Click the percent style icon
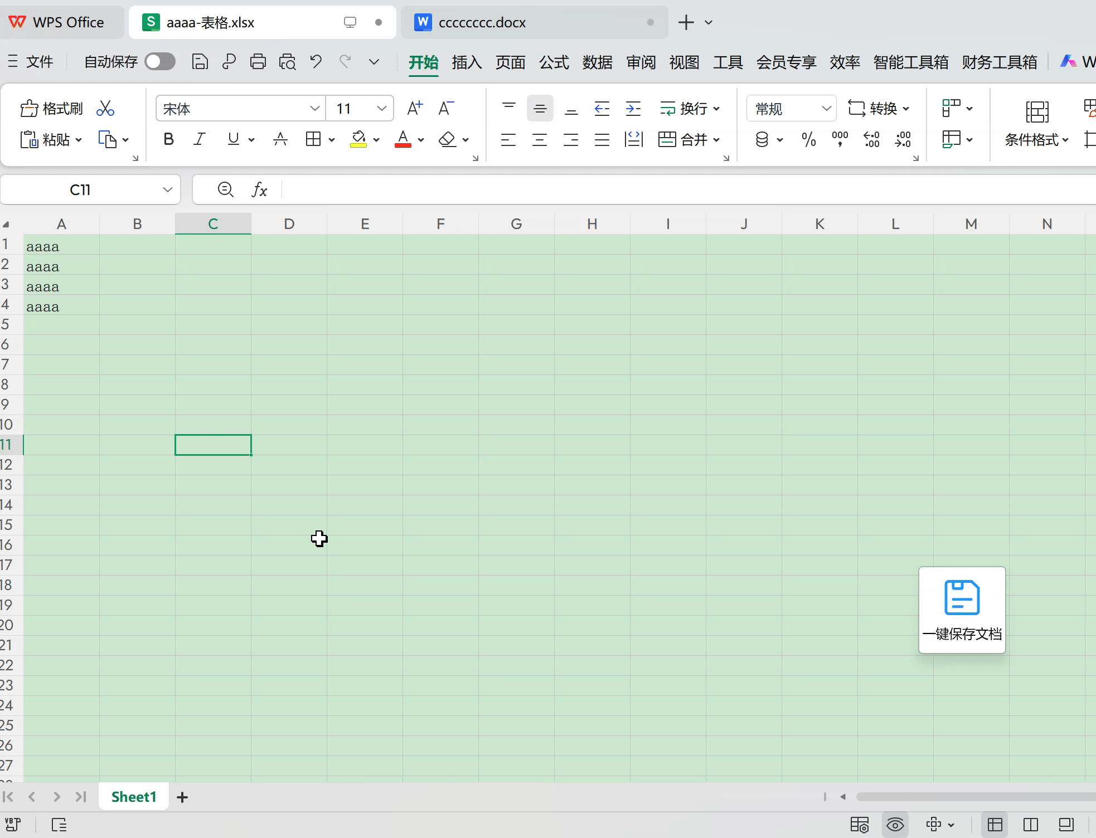 pos(808,139)
